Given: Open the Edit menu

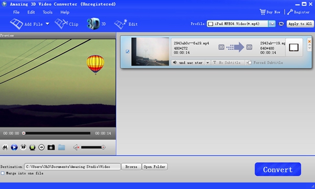Looking at the screenshot, I should tap(31, 12).
